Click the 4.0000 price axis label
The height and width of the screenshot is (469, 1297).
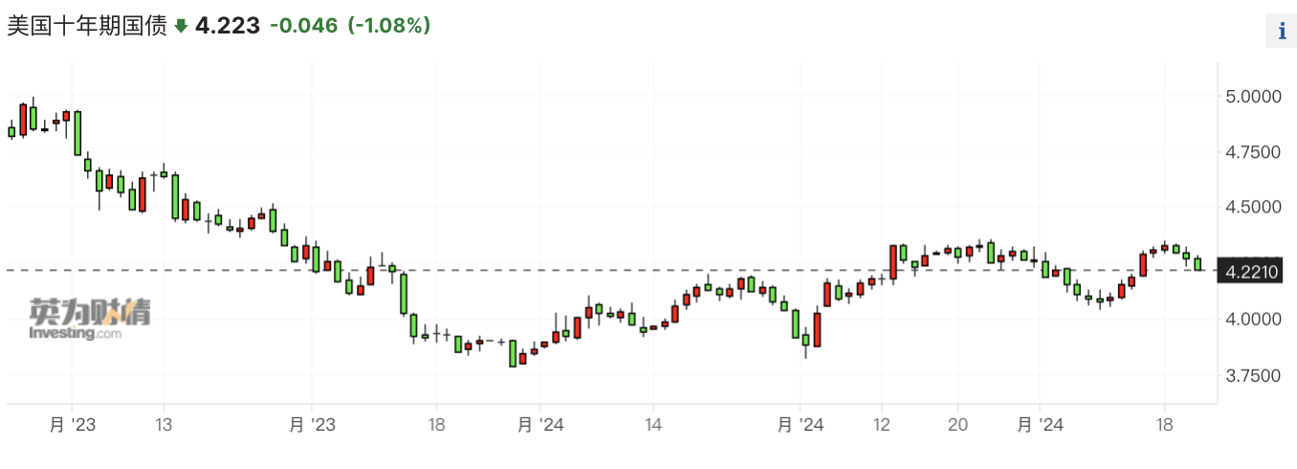click(x=1252, y=319)
